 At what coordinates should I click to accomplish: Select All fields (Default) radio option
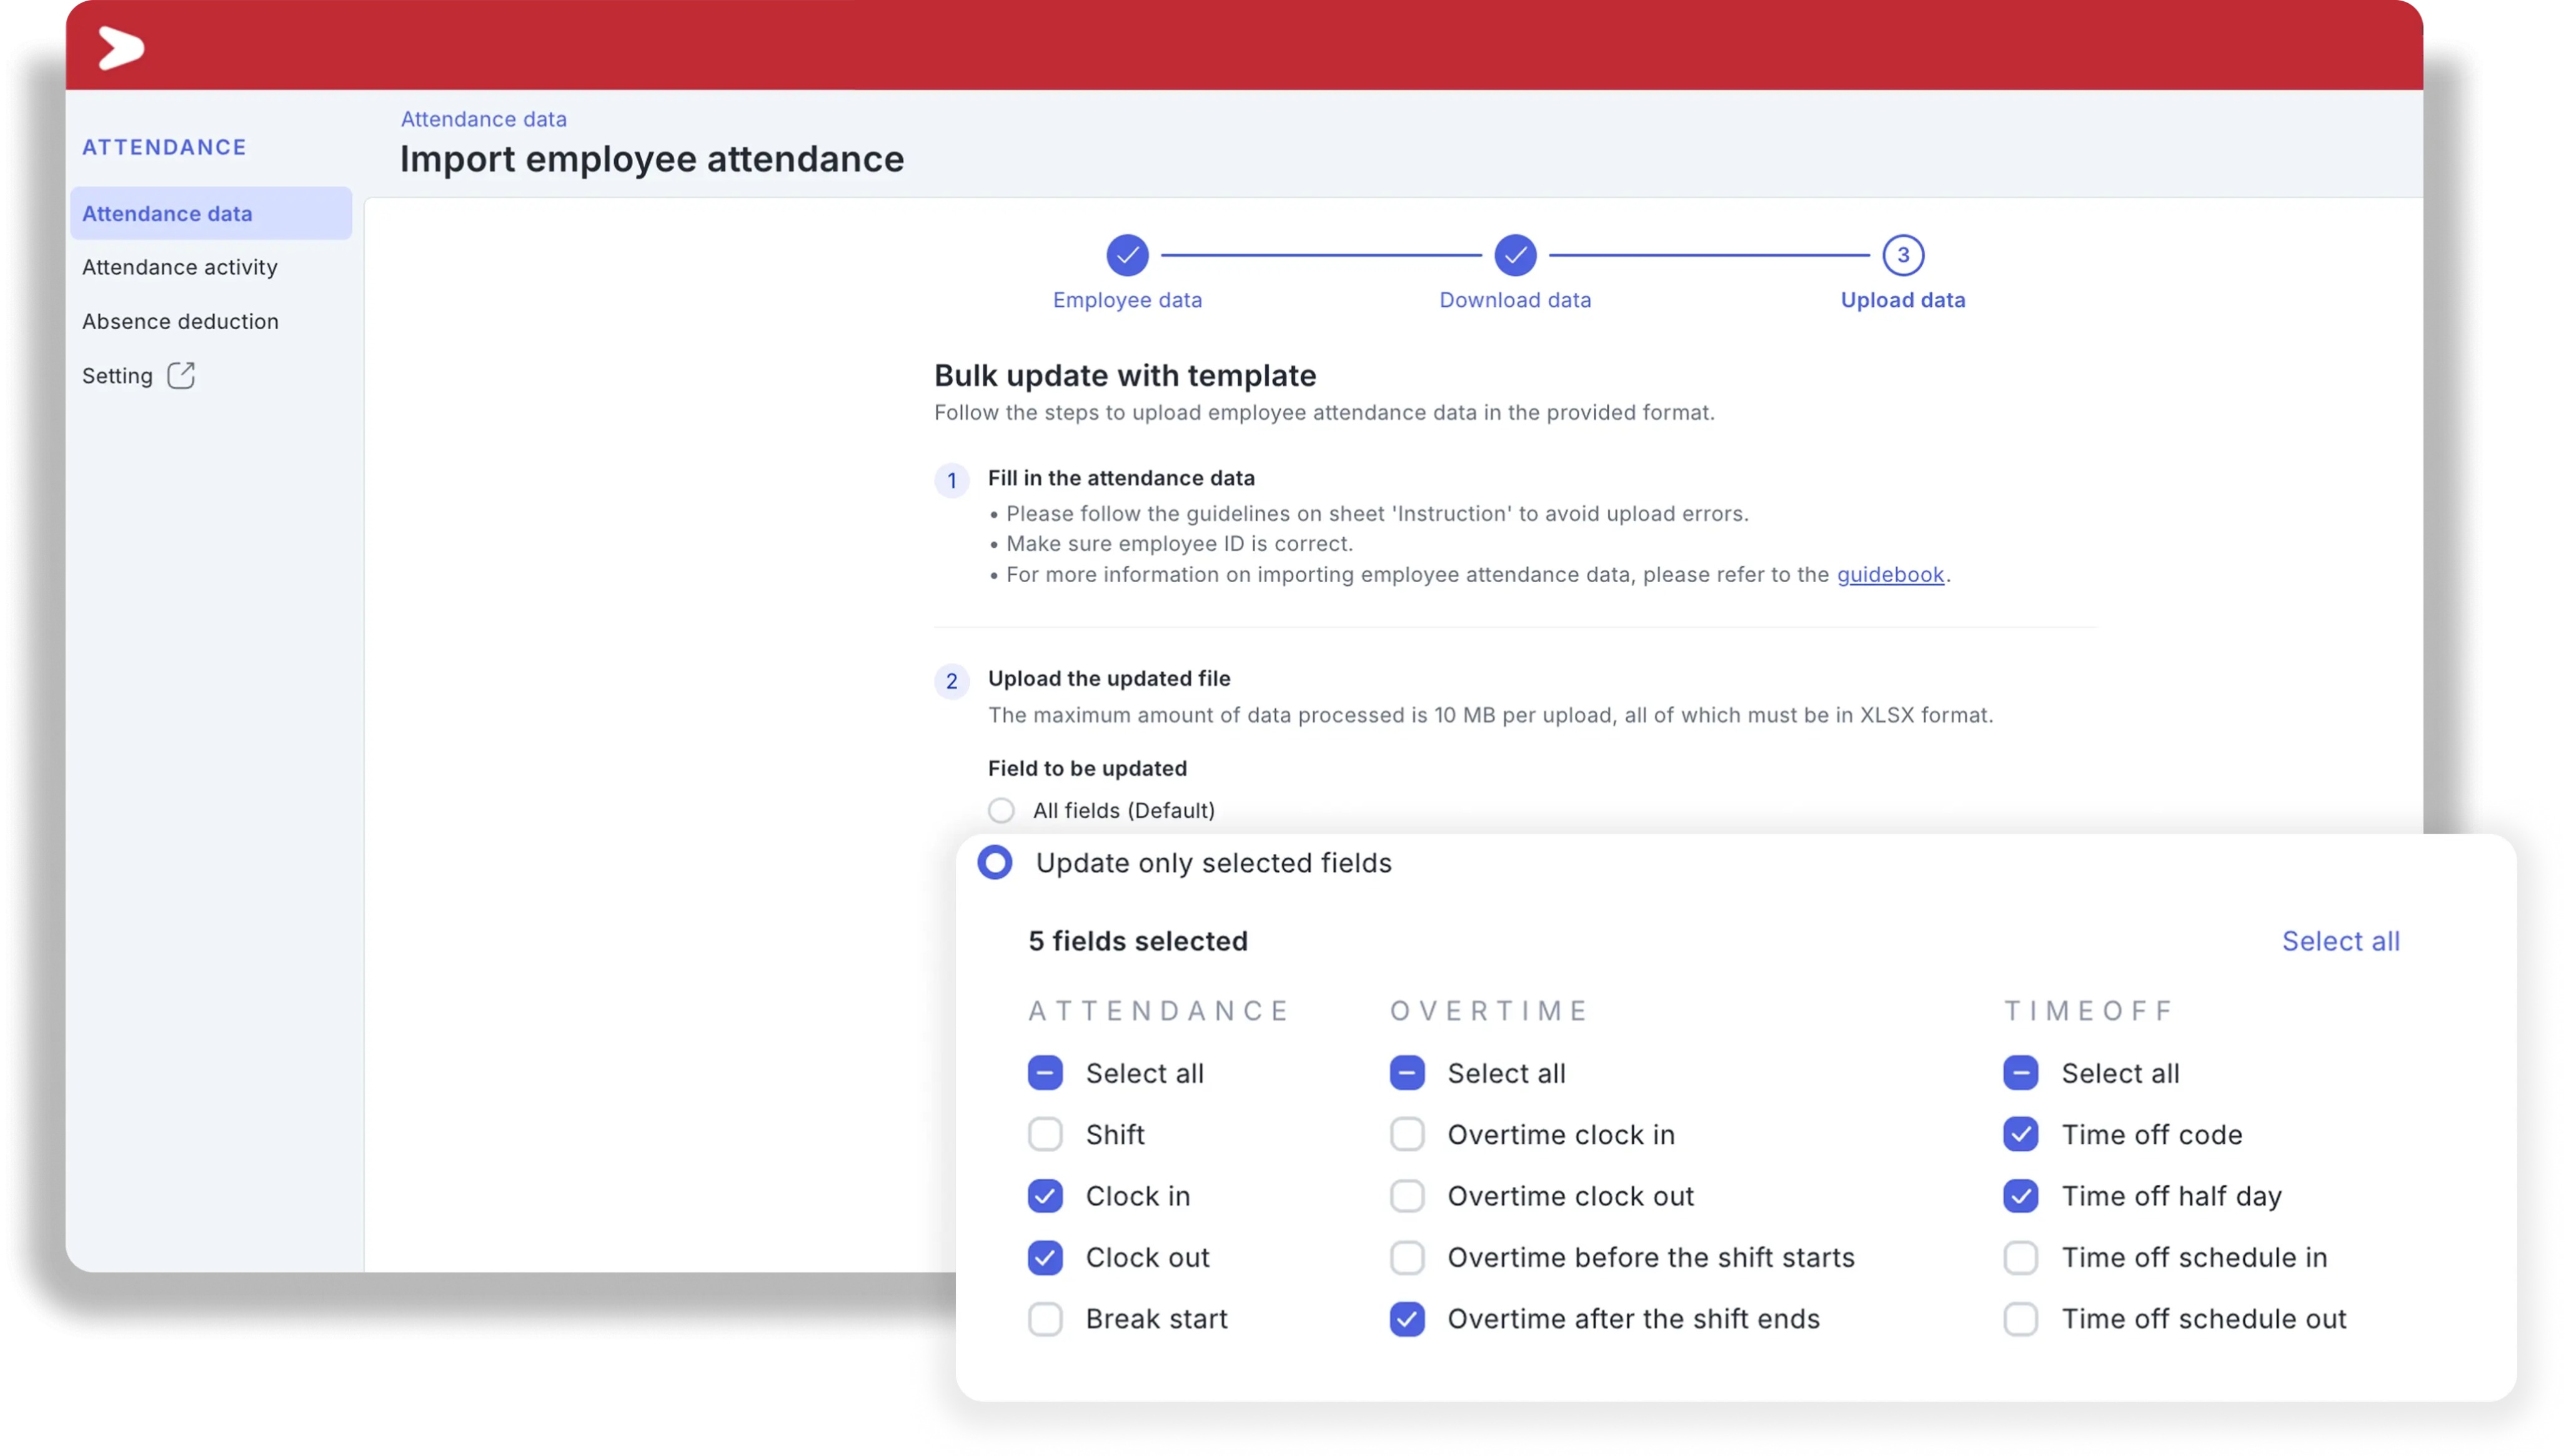(x=1001, y=810)
